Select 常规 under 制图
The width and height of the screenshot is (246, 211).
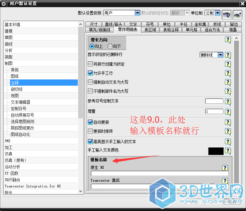(x=44, y=70)
